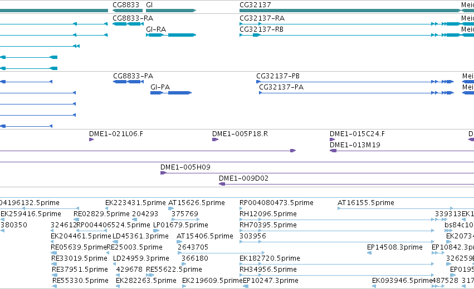The height and width of the screenshot is (289, 474).
Task: Click EST label LD24959.3prime
Action: (141, 258)
